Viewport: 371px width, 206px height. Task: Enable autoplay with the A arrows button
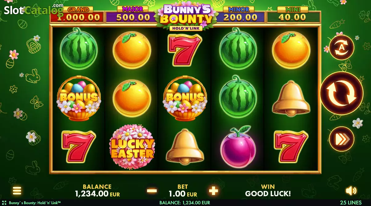tap(341, 47)
